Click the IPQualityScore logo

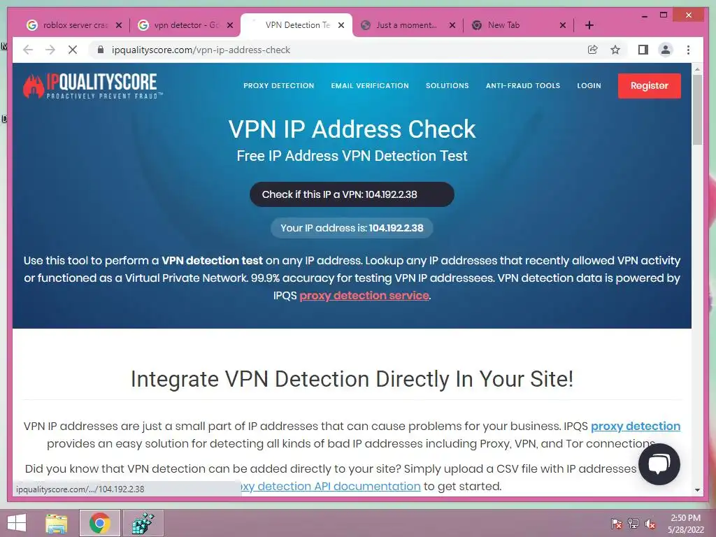click(92, 86)
